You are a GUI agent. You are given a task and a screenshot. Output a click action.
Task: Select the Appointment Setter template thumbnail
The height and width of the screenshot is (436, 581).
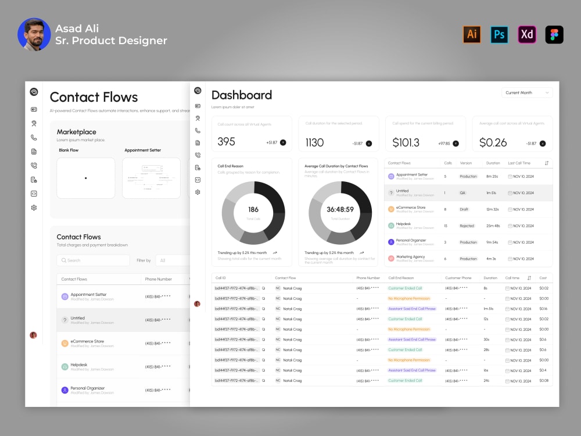tap(151, 178)
